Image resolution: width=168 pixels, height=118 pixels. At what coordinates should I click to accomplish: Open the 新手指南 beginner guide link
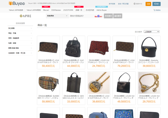point(112,4)
